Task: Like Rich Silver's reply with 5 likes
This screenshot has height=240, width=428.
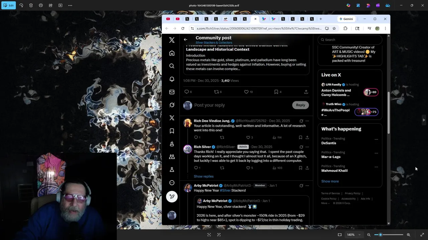Action: (x=249, y=168)
